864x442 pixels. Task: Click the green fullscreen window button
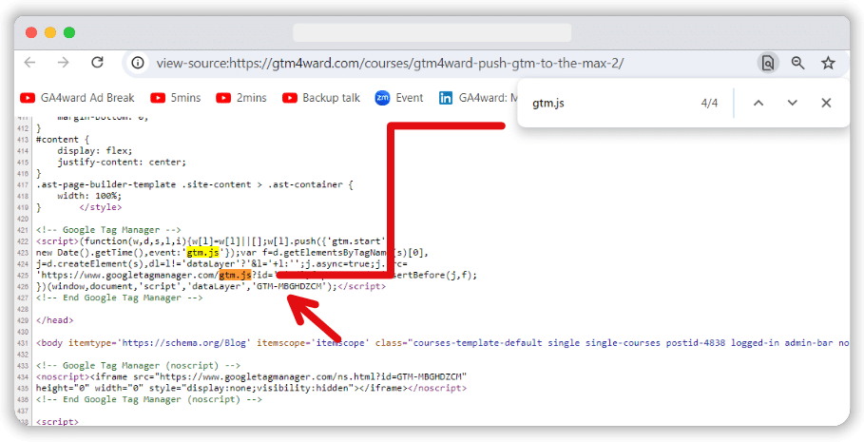(69, 32)
